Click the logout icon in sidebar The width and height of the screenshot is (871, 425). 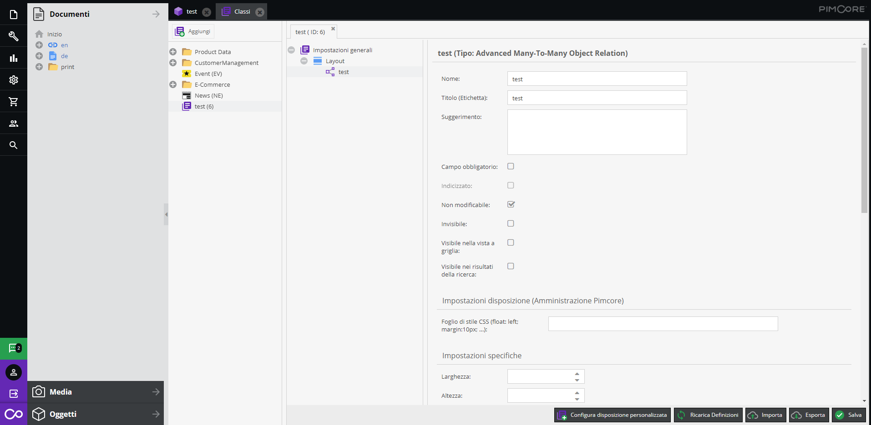point(14,394)
